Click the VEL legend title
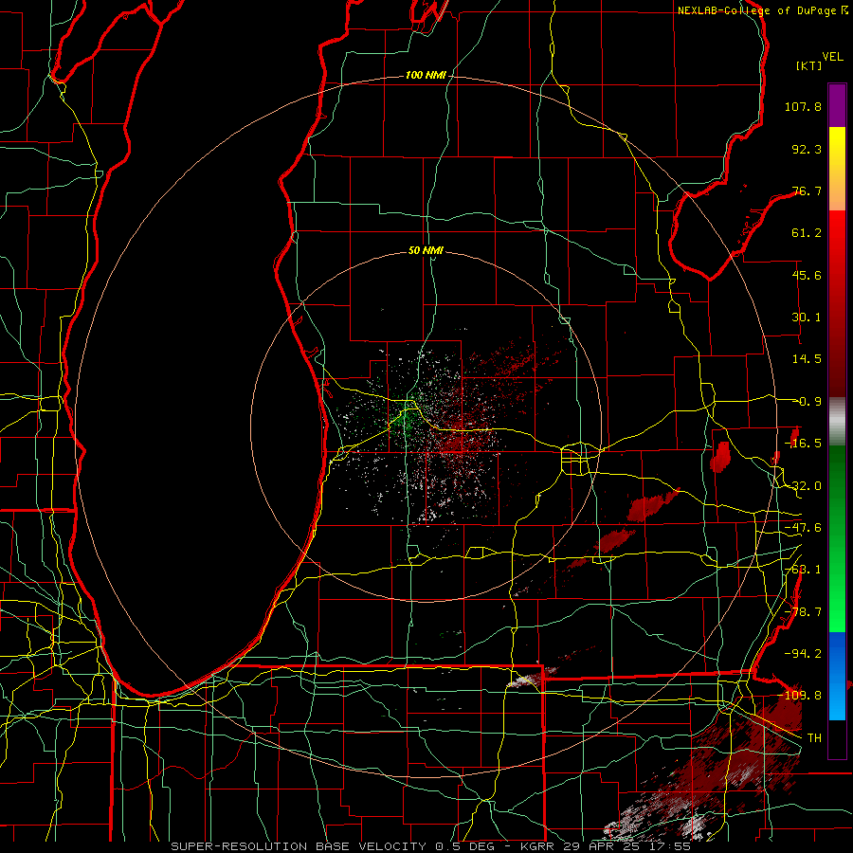 [832, 57]
